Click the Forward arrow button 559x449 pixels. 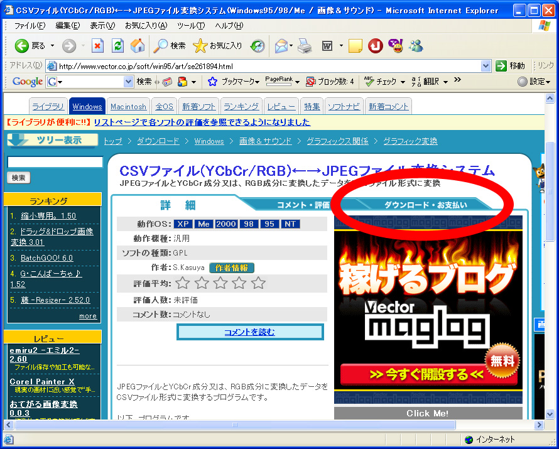(69, 46)
